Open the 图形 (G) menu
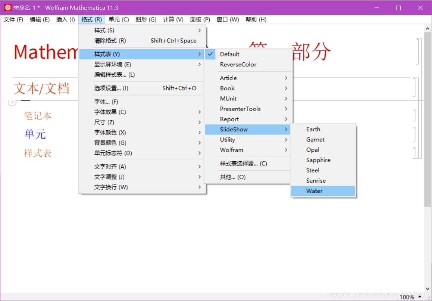432x301 pixels. [x=146, y=19]
